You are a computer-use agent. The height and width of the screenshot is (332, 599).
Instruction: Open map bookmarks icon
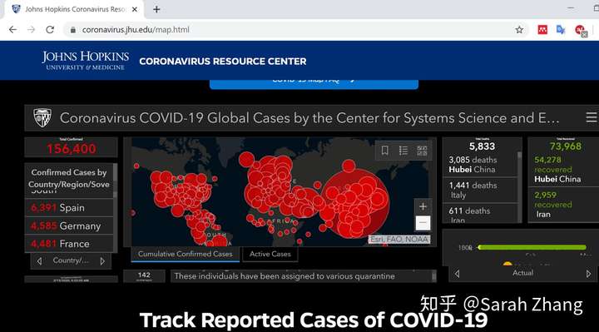point(384,151)
